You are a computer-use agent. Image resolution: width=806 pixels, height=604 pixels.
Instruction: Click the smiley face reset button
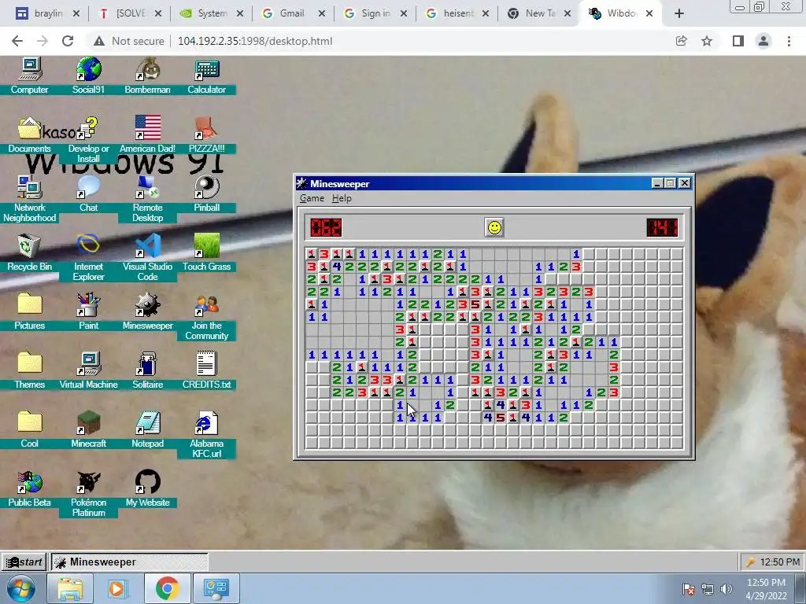pyautogui.click(x=494, y=227)
